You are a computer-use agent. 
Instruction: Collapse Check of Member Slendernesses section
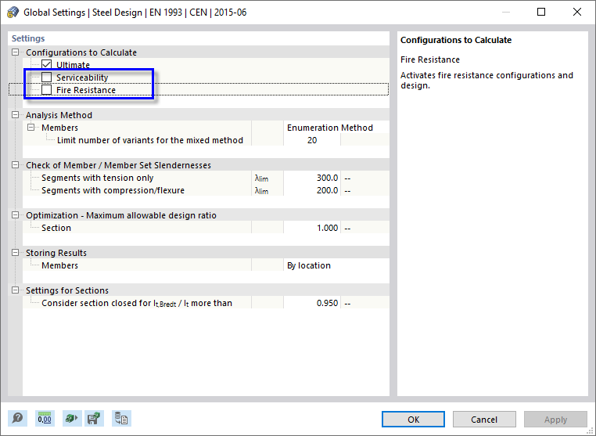pos(15,165)
